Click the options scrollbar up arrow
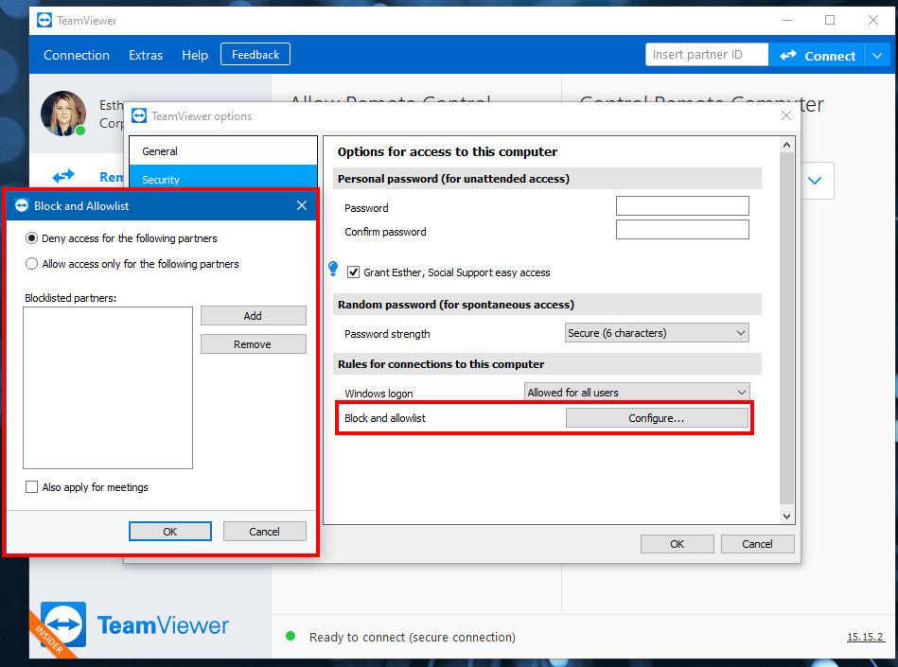The width and height of the screenshot is (898, 667). pyautogui.click(x=786, y=145)
